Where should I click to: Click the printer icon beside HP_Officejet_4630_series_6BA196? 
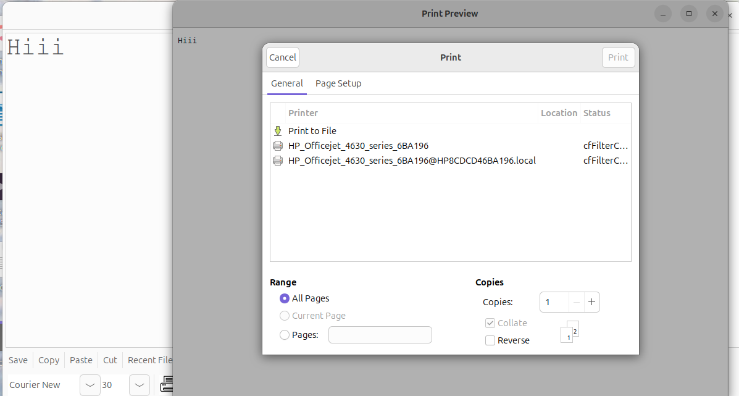[x=278, y=146]
